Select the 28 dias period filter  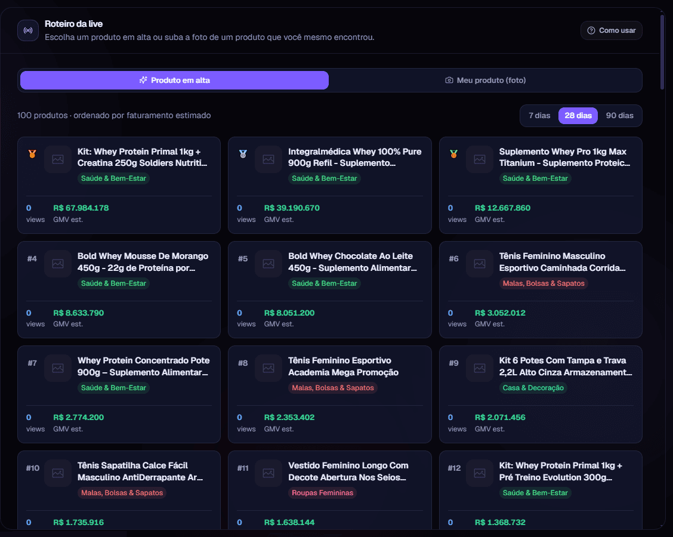(578, 116)
